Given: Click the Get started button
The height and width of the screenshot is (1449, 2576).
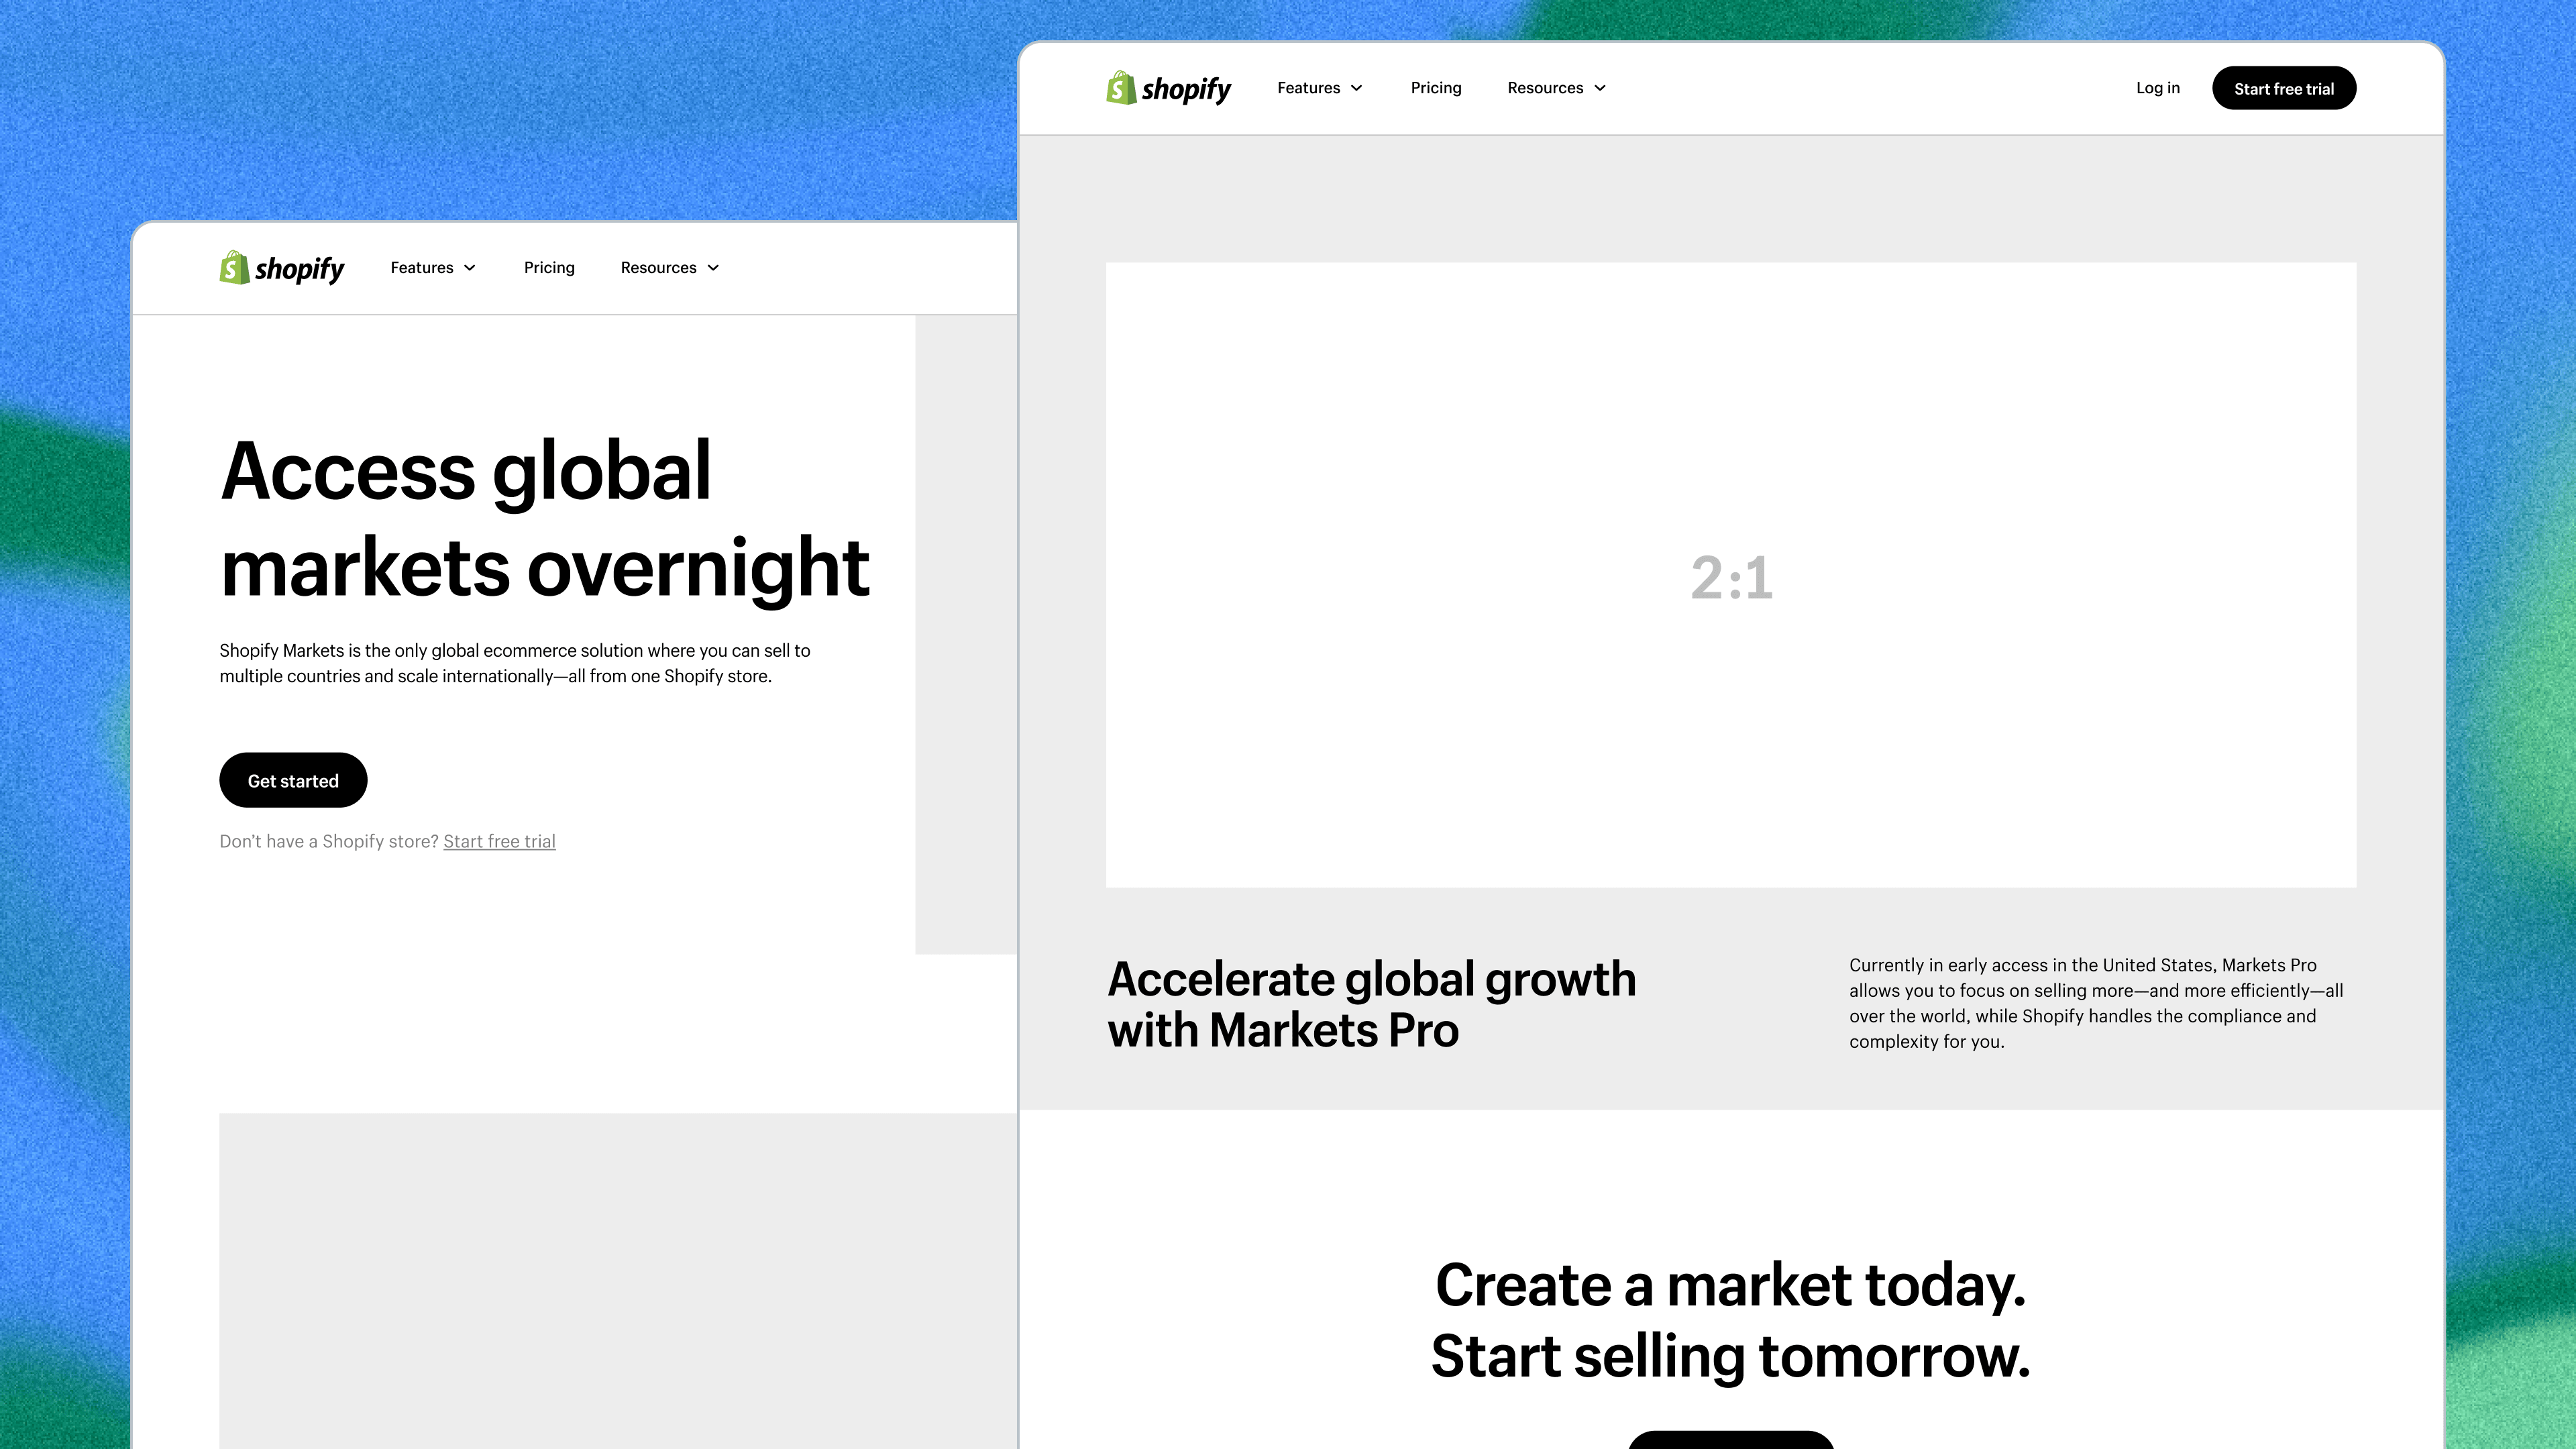Looking at the screenshot, I should tap(293, 780).
